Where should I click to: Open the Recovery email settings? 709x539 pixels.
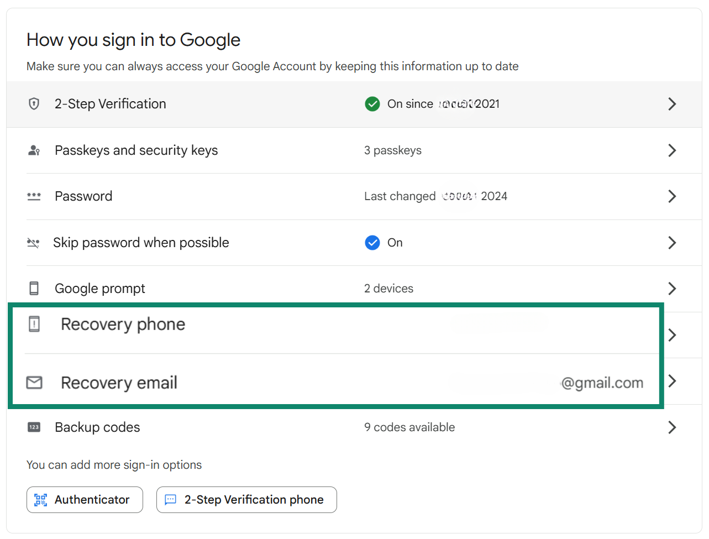(672, 380)
